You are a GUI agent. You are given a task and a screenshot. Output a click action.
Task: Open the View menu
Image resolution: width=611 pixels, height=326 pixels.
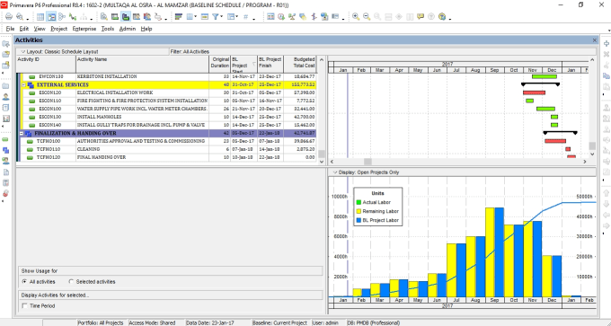[40, 29]
